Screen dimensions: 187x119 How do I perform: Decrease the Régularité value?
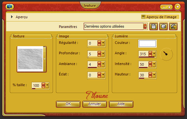[x=99, y=45]
